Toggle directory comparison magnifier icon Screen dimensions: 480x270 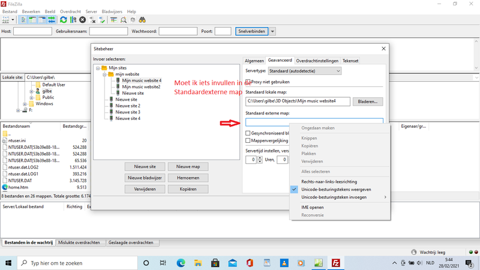click(124, 20)
